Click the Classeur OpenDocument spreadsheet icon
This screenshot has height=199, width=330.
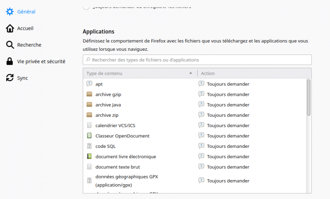click(x=89, y=135)
